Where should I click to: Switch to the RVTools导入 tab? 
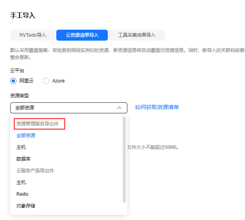point(33,35)
